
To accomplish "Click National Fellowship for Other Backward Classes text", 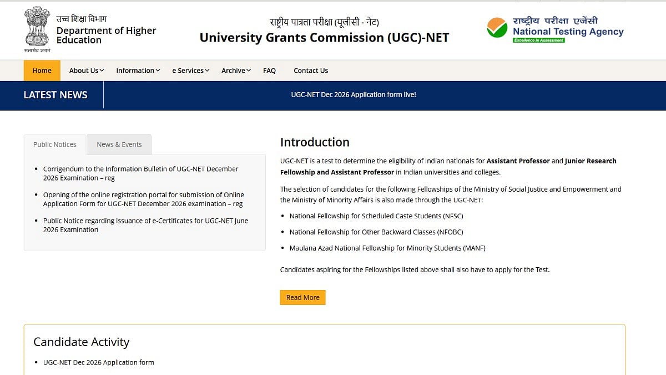I will [x=376, y=232].
